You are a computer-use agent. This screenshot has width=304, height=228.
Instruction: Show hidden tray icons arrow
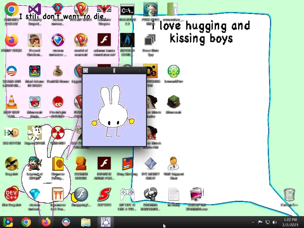pos(253,222)
